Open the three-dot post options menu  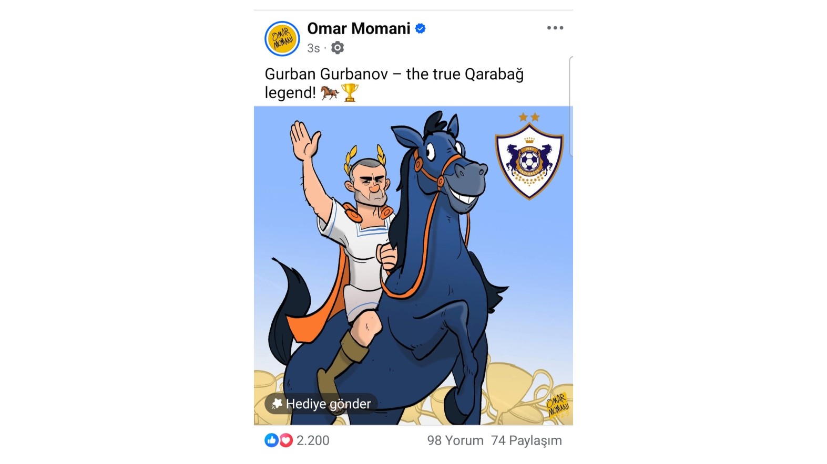click(555, 28)
